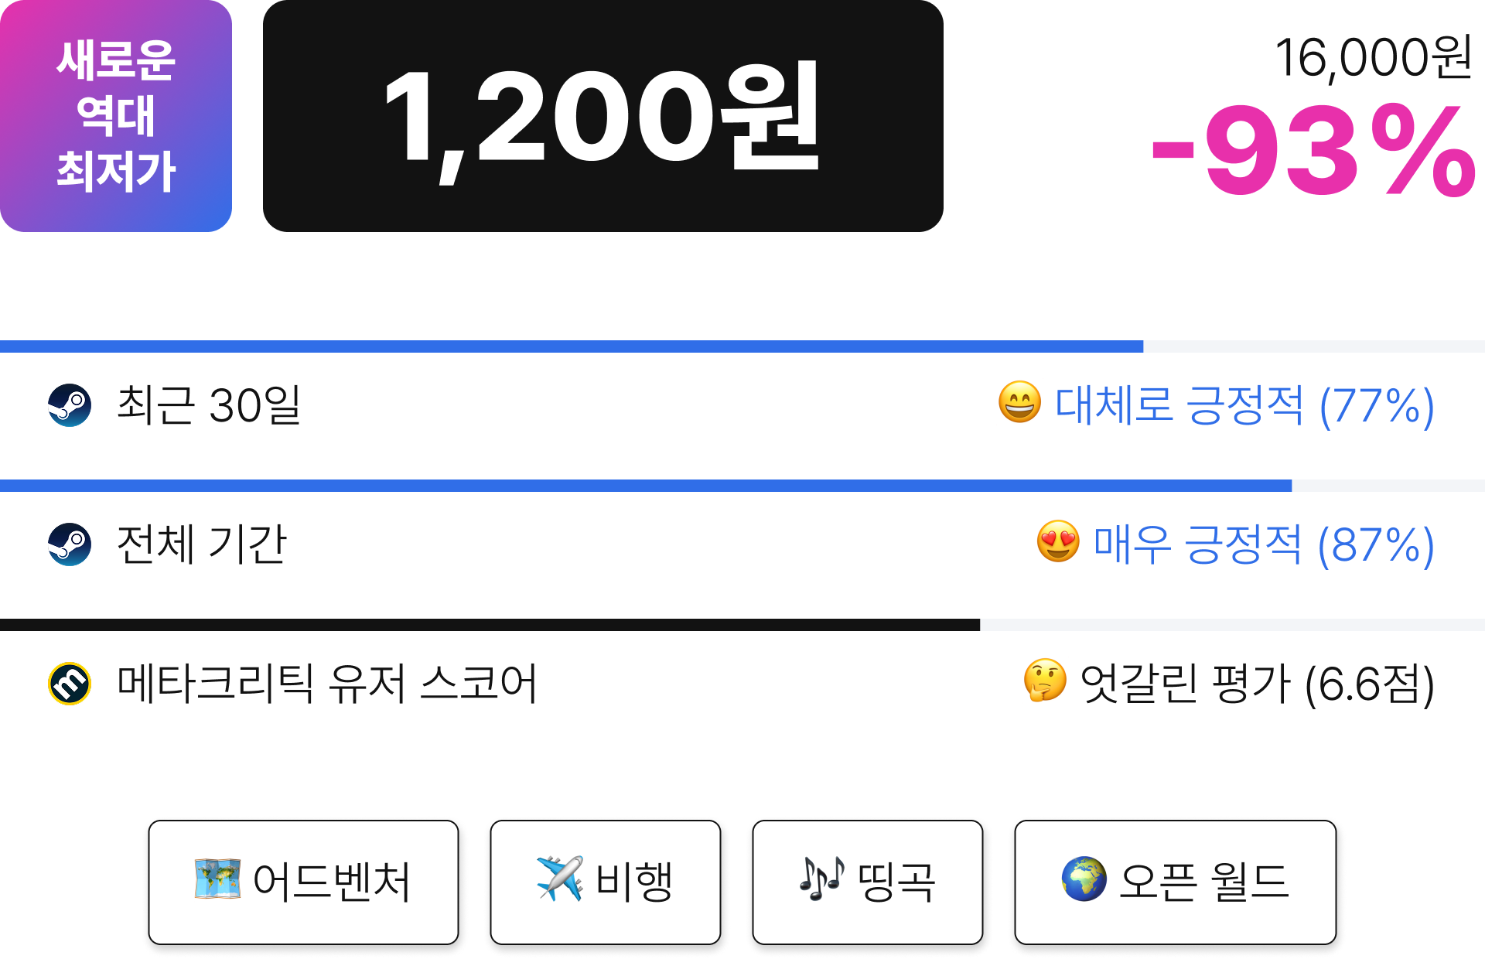Select the 오픈 월드 tag button

(x=1175, y=882)
